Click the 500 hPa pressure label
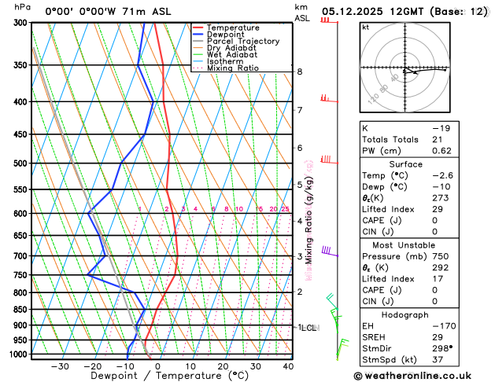 [x=22, y=163]
